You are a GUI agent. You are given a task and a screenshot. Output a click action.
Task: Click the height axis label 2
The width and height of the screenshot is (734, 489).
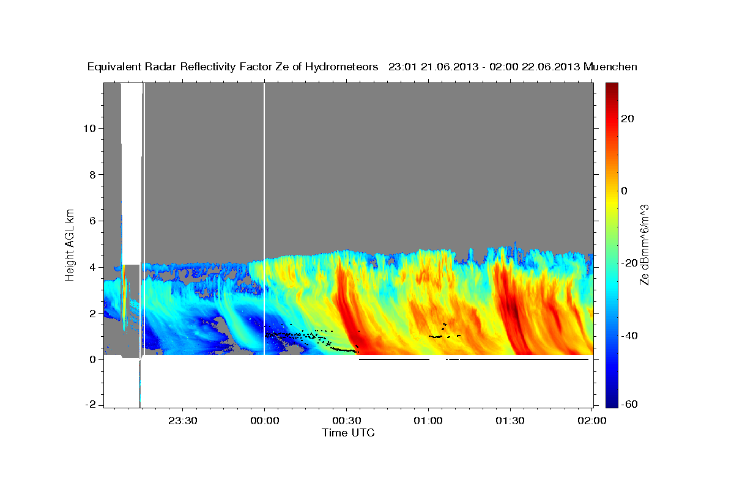[93, 313]
